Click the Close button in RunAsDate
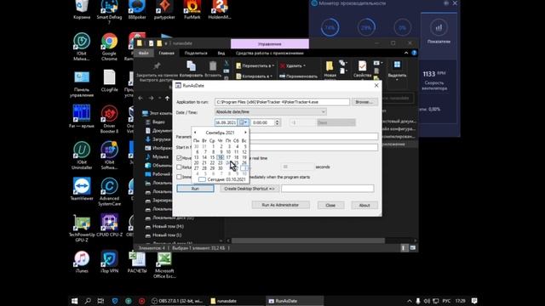Screen dimensions: 545x306 coord(330,206)
